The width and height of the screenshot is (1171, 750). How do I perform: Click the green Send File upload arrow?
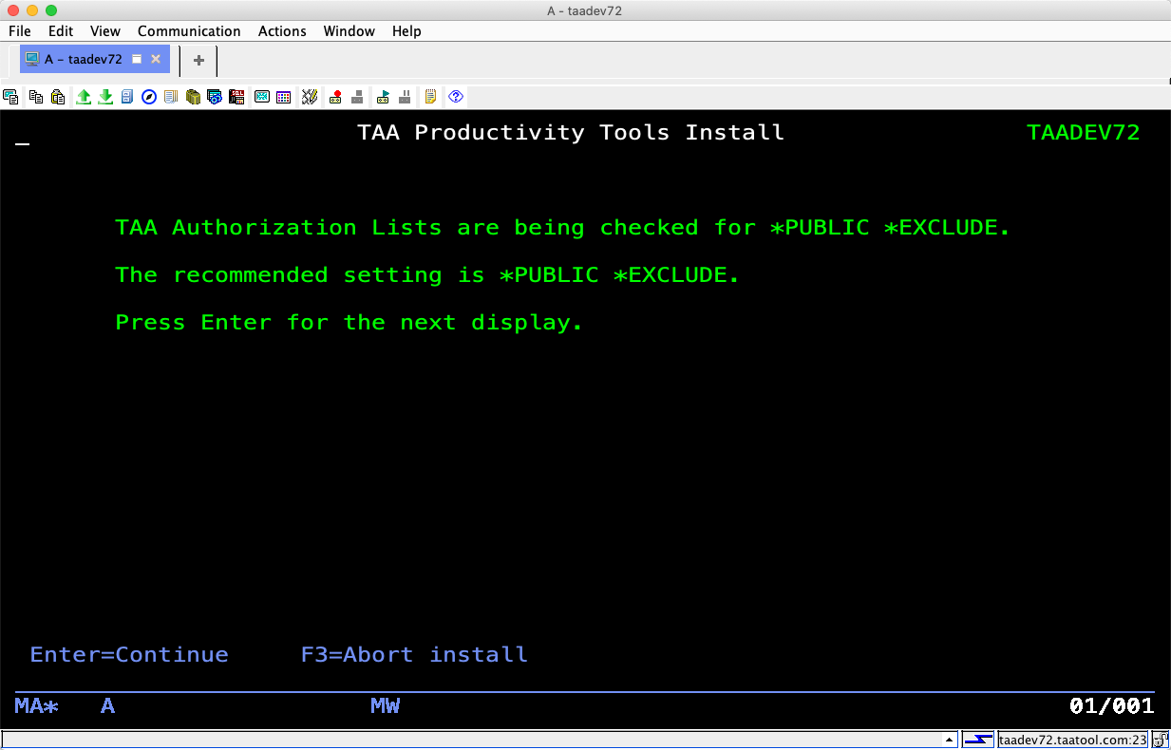tap(84, 97)
